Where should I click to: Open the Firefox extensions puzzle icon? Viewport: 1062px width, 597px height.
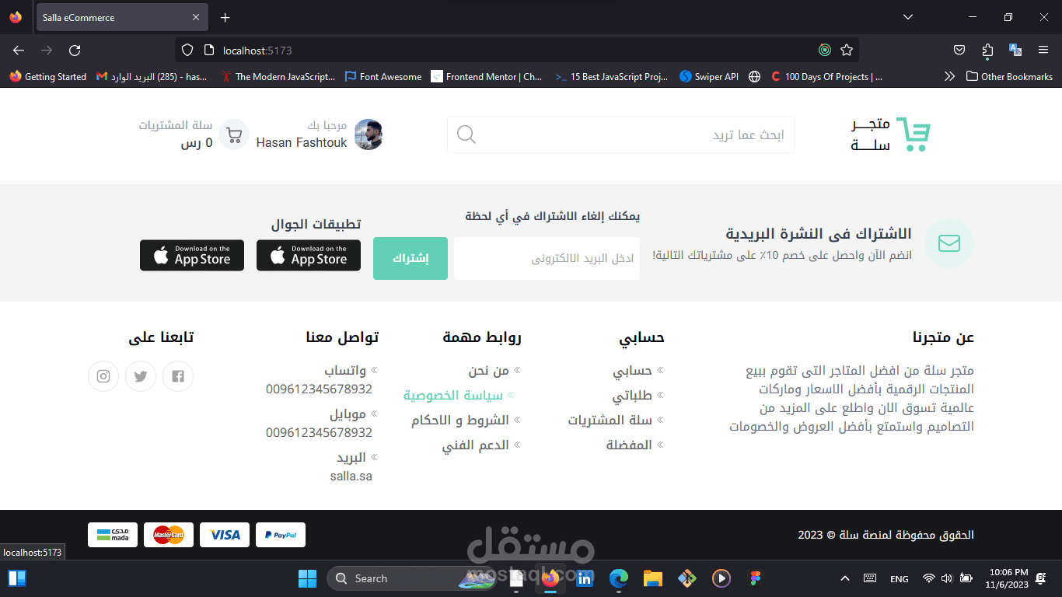[x=987, y=51]
